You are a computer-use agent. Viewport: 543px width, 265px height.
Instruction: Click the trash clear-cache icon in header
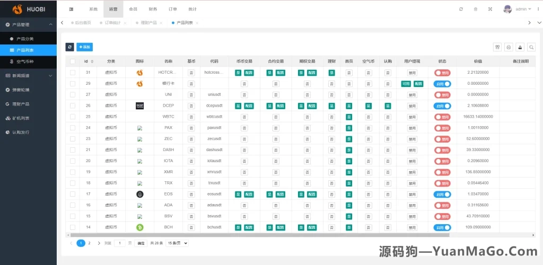[476, 10]
